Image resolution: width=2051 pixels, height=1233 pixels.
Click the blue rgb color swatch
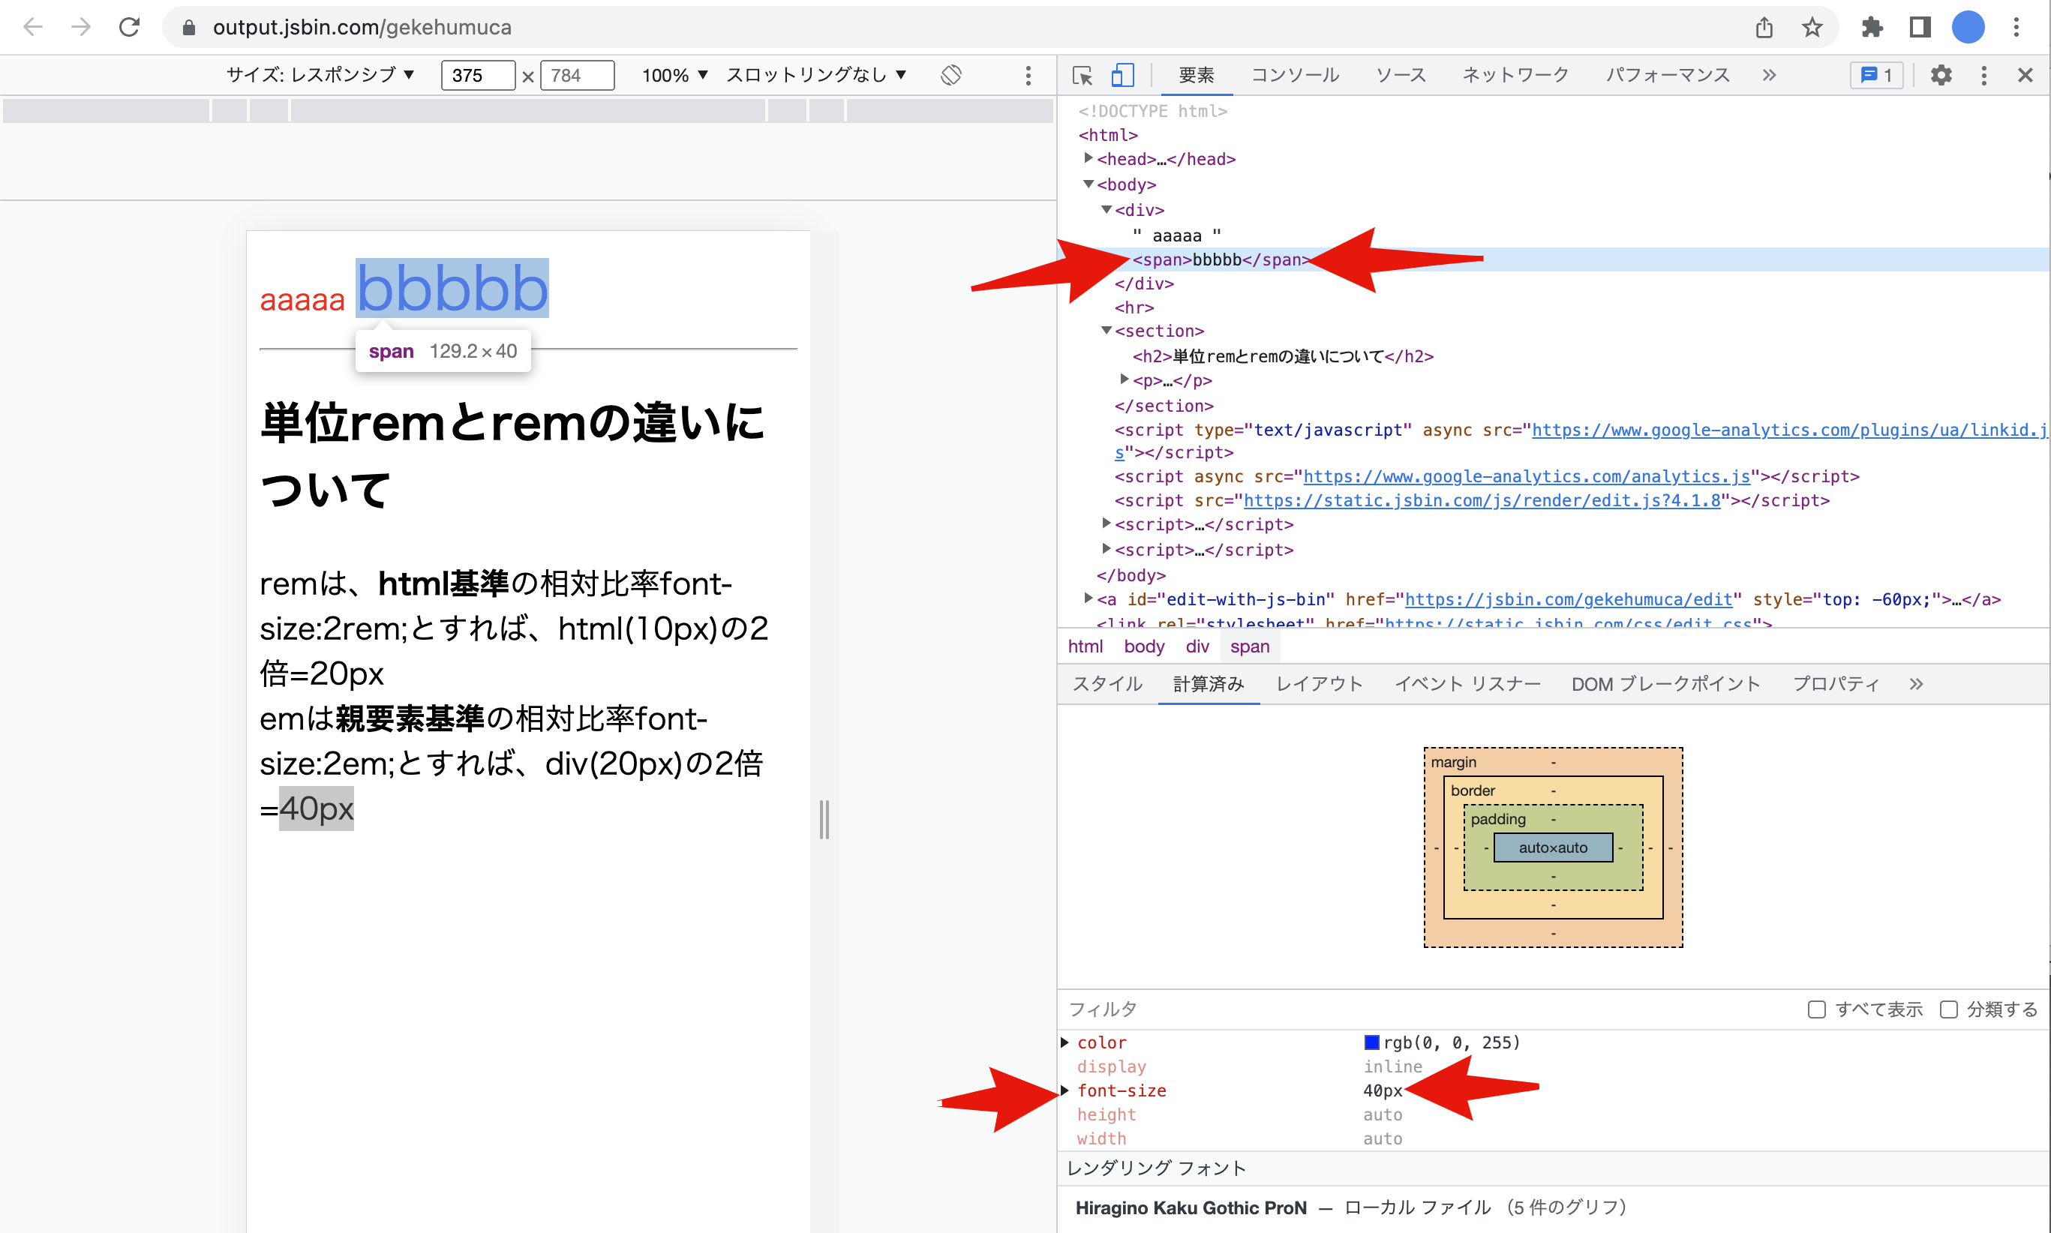[x=1372, y=1042]
